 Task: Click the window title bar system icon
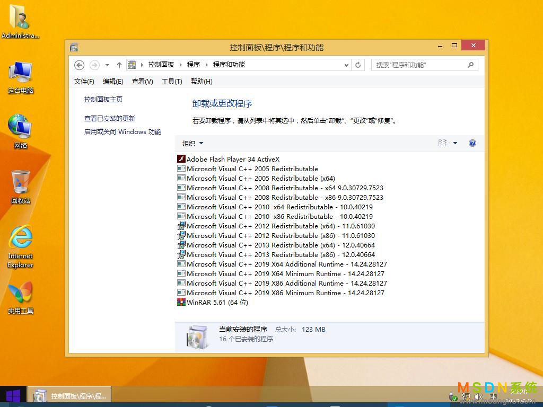pos(74,47)
